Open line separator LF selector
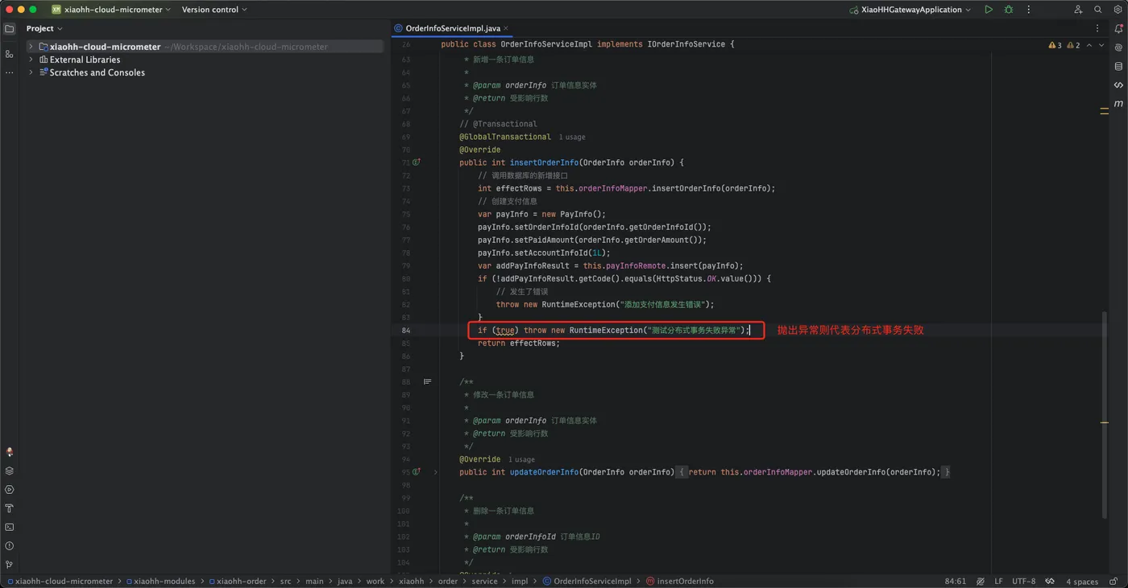Viewport: 1128px width, 588px height. coord(998,581)
